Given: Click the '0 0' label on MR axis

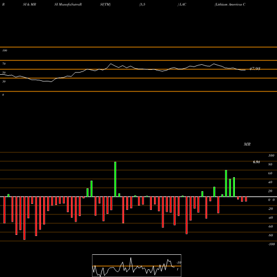Looking at the screenshot, I should 271,200.
